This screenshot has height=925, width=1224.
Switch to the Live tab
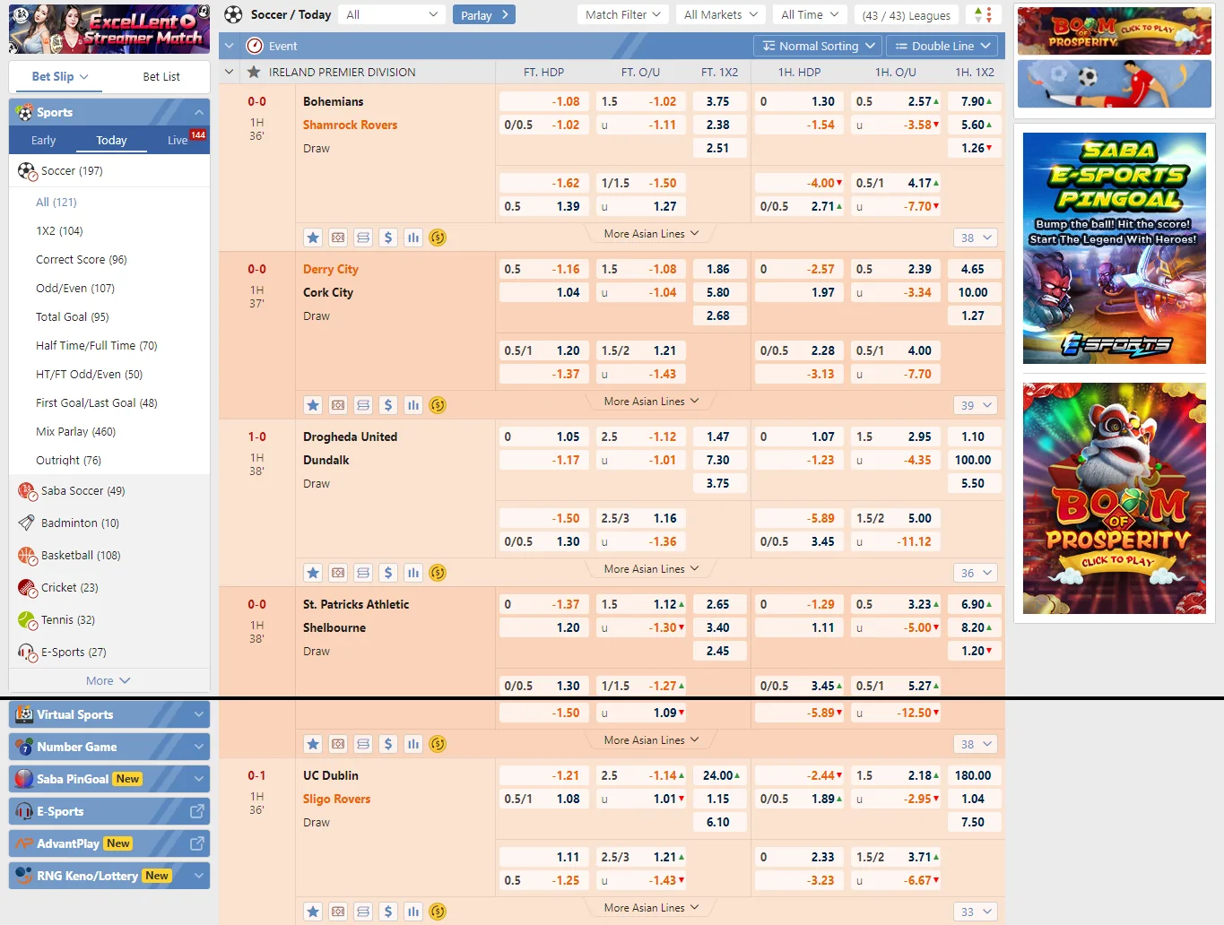[178, 140]
